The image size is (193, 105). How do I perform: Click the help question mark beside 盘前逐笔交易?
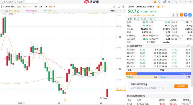point(128,46)
